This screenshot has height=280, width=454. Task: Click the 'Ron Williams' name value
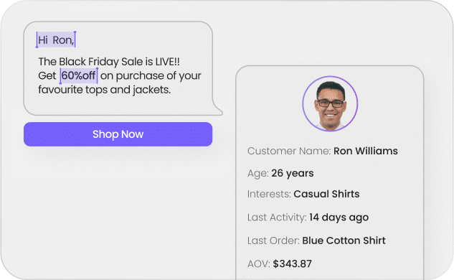(365, 151)
